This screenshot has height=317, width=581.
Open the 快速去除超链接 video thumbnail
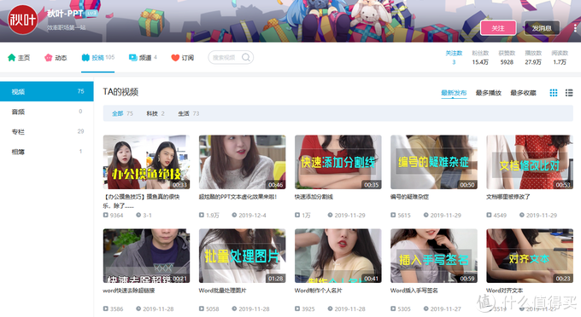[146, 256]
